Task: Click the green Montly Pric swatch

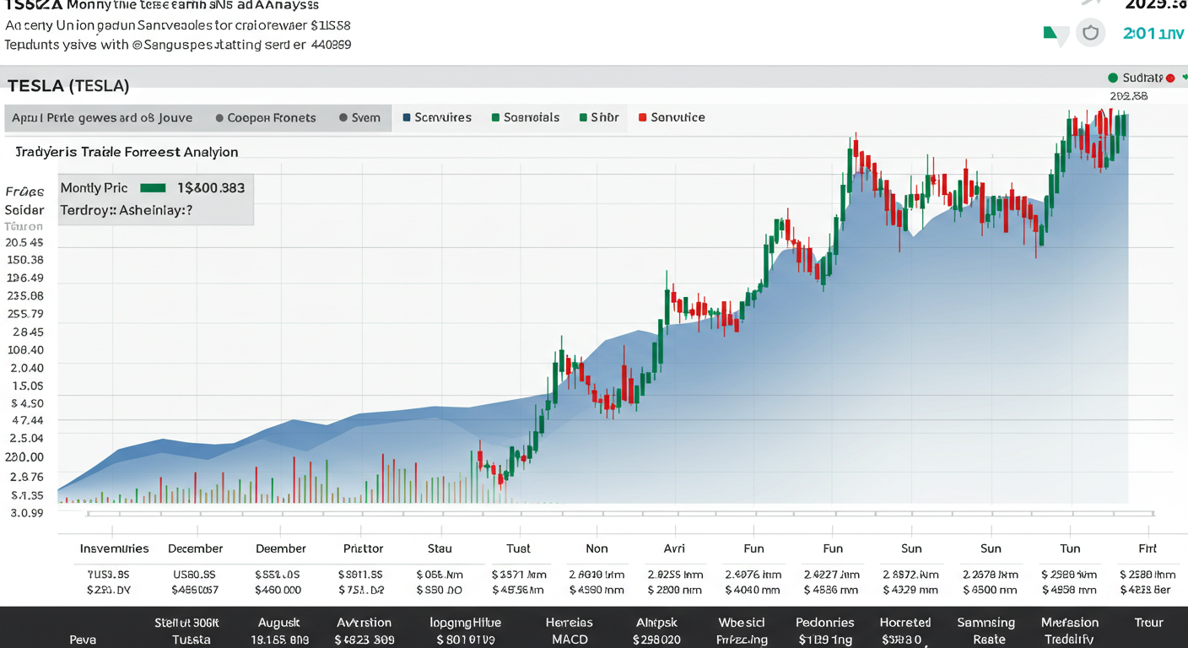Action: click(x=153, y=188)
